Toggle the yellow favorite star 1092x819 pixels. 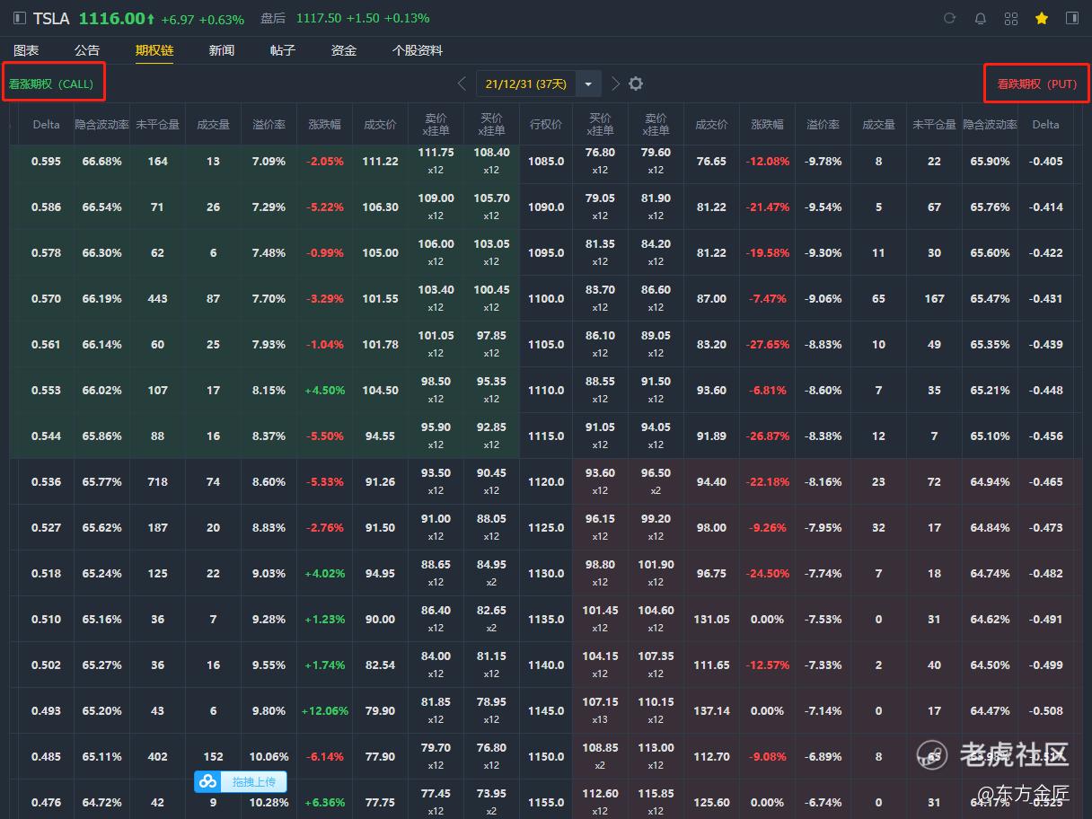click(x=1042, y=18)
